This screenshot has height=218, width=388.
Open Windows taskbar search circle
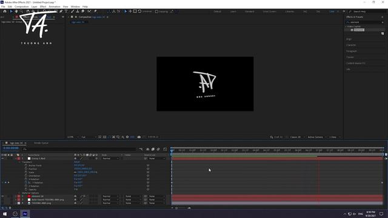[x=15, y=214]
